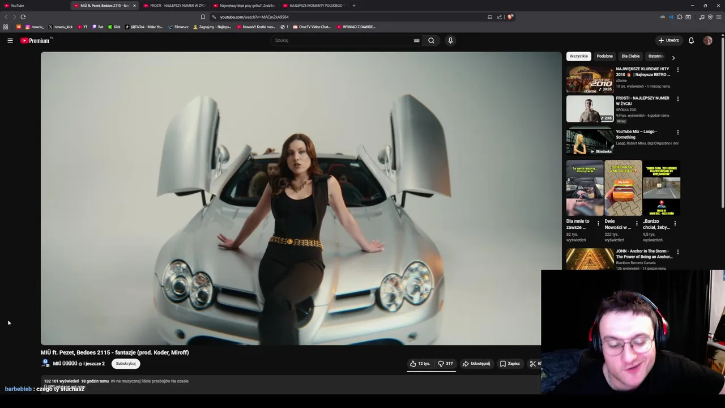The image size is (725, 408).
Task: Open the YouTube guide hamburger menu
Action: coord(10,40)
